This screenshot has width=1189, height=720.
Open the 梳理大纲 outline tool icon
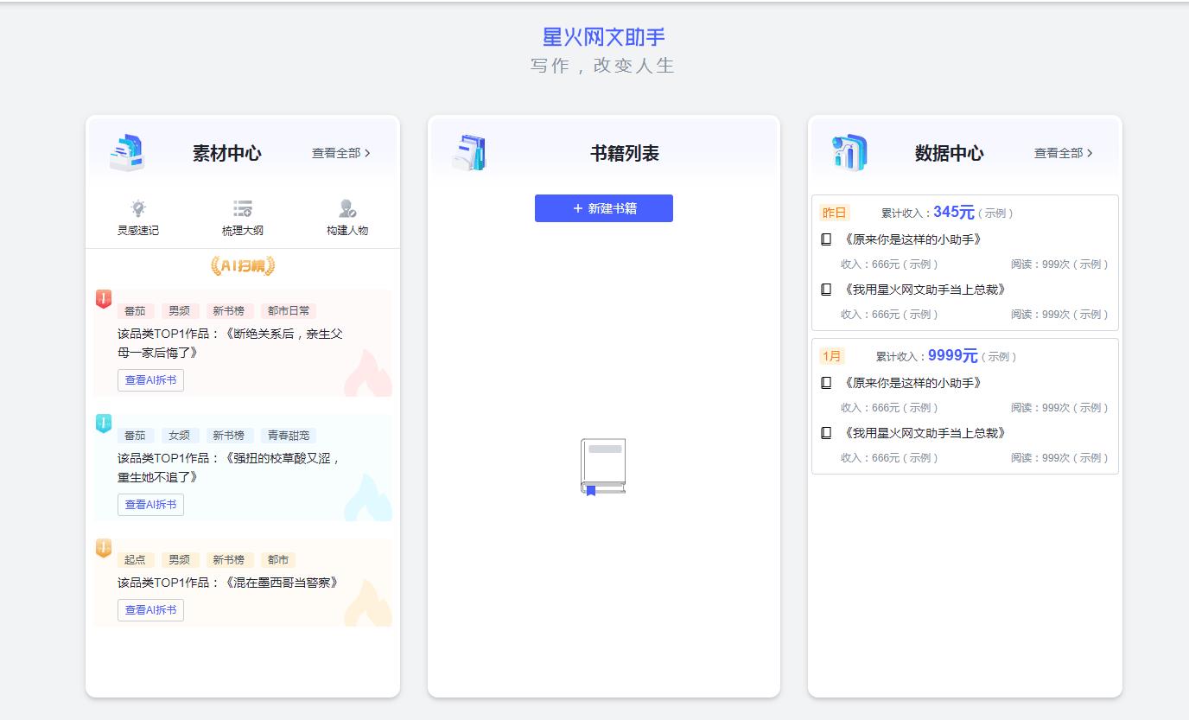[x=242, y=207]
